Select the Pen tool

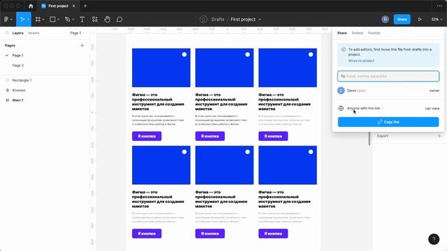[x=68, y=20]
